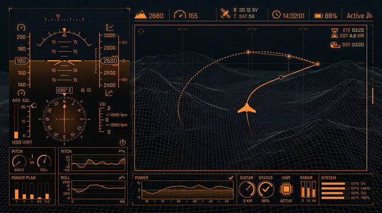Image resolution: width=382 pixels, height=213 pixels.
Task: Click the compass rose center
Action: [65, 119]
